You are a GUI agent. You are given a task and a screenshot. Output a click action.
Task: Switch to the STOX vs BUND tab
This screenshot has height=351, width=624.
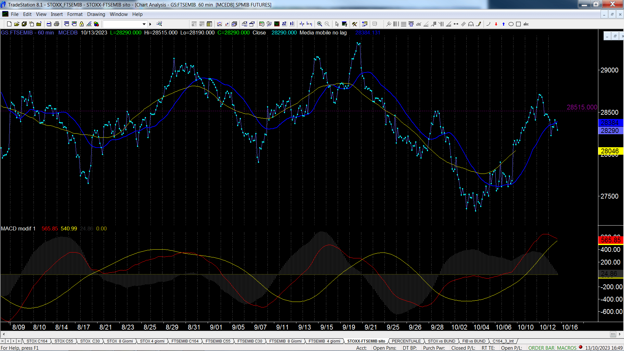pyautogui.click(x=442, y=341)
